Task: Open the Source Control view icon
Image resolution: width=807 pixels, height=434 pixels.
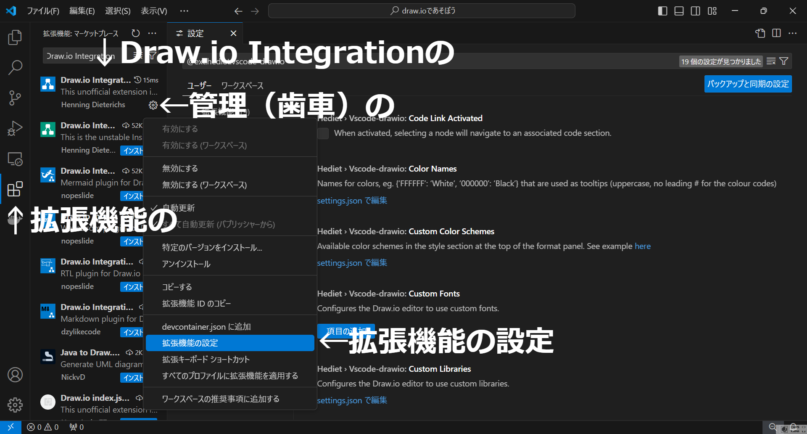Action: pos(15,98)
